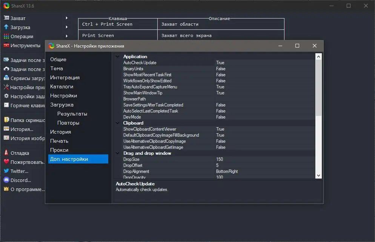Click the Пожертвовать heart icon
This screenshot has width=375, height=242.
(6, 162)
